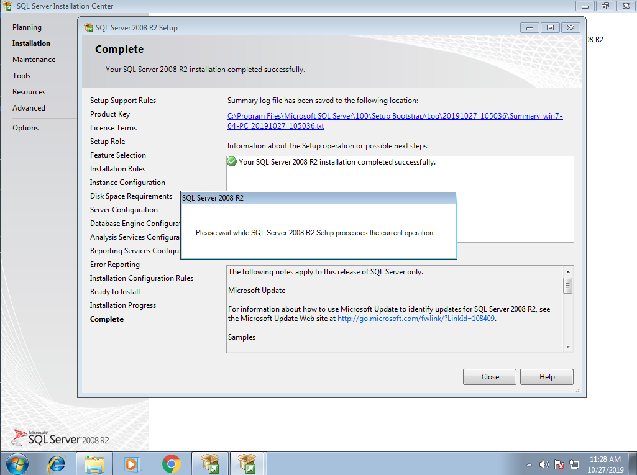637x475 pixels.
Task: Click SQL Server Installation Center title icon
Action: point(7,6)
